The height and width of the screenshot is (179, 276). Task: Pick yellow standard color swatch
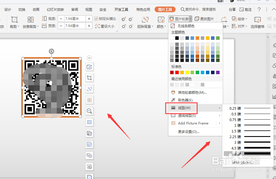[187, 72]
